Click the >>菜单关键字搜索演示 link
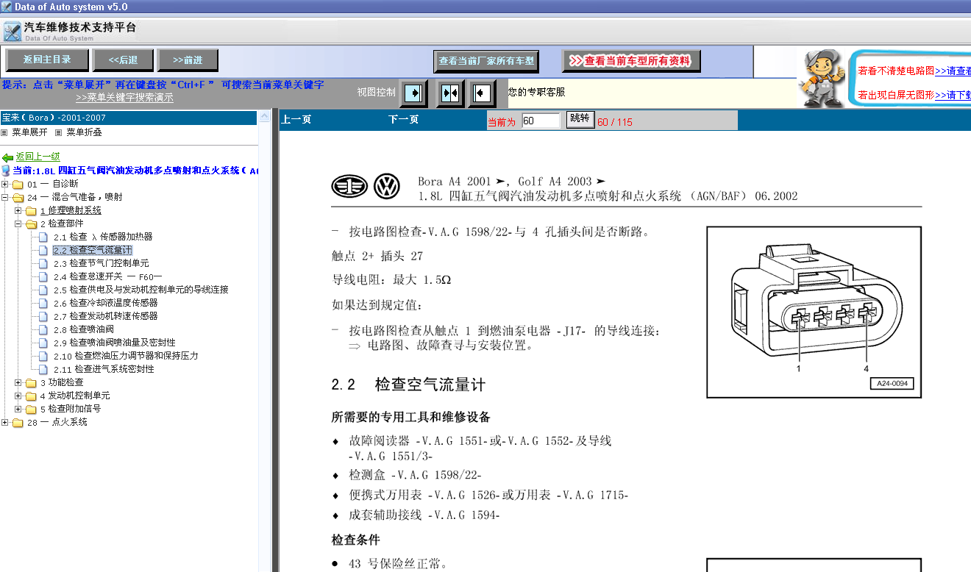The width and height of the screenshot is (971, 572). [124, 97]
